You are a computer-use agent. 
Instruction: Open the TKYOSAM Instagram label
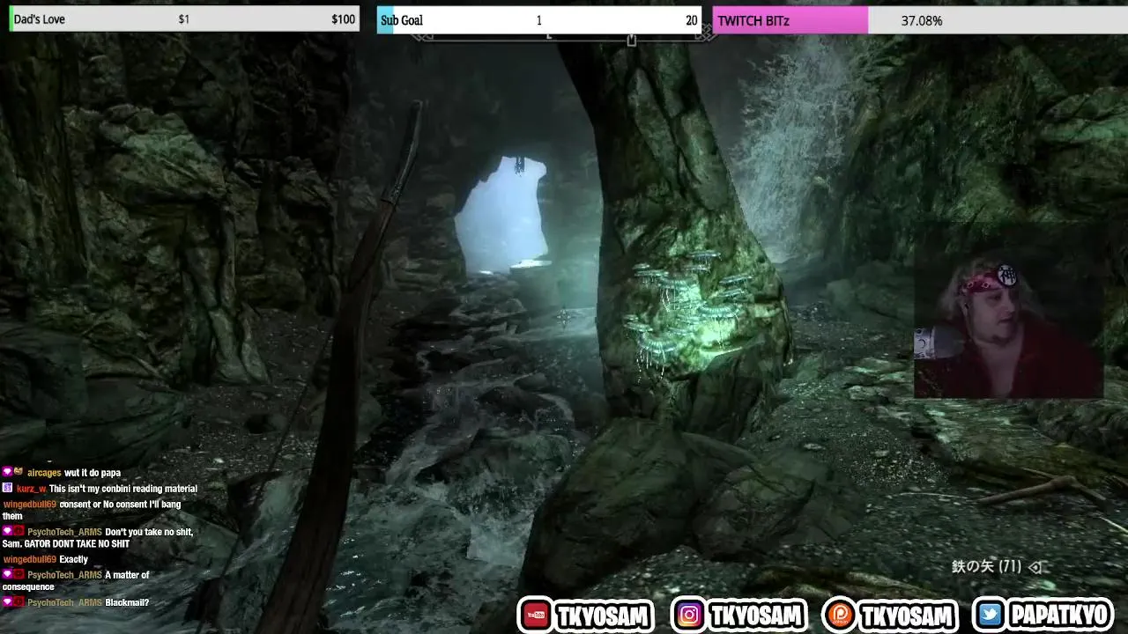pyautogui.click(x=755, y=616)
